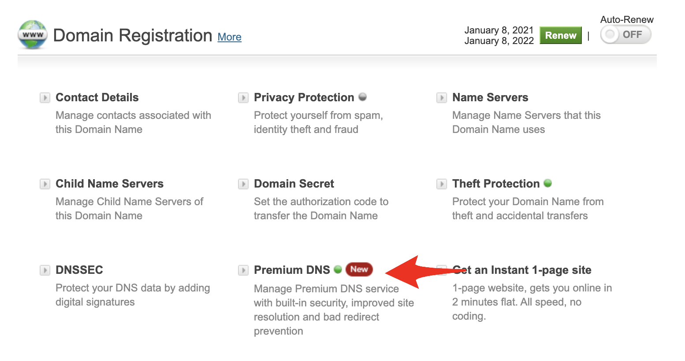Screen dimensions: 685x361
Task: Expand the Contact Details section arrow
Action: [45, 98]
